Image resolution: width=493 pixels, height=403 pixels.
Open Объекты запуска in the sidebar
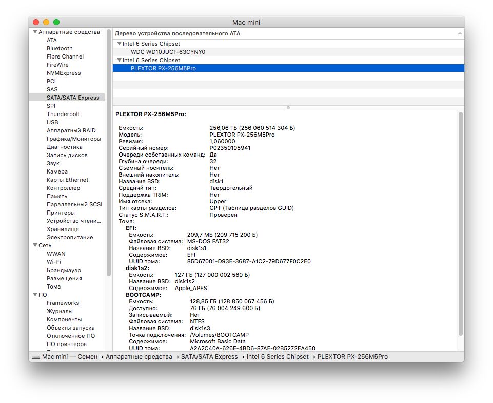[x=70, y=328]
